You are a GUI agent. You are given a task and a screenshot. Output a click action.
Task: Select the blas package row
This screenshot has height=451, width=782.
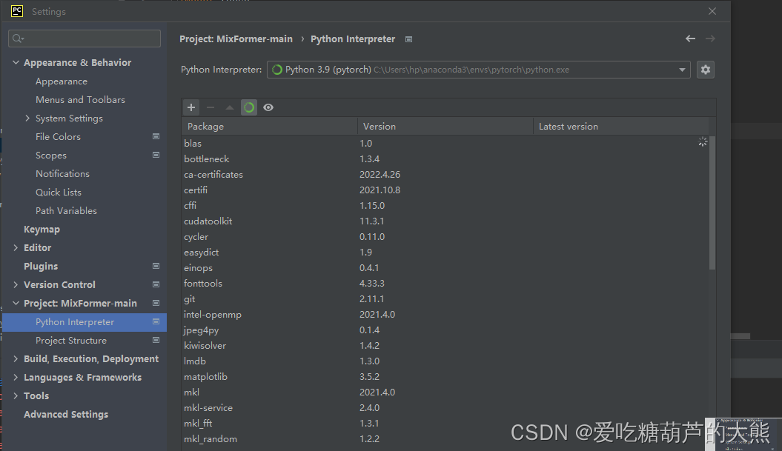[x=445, y=144]
